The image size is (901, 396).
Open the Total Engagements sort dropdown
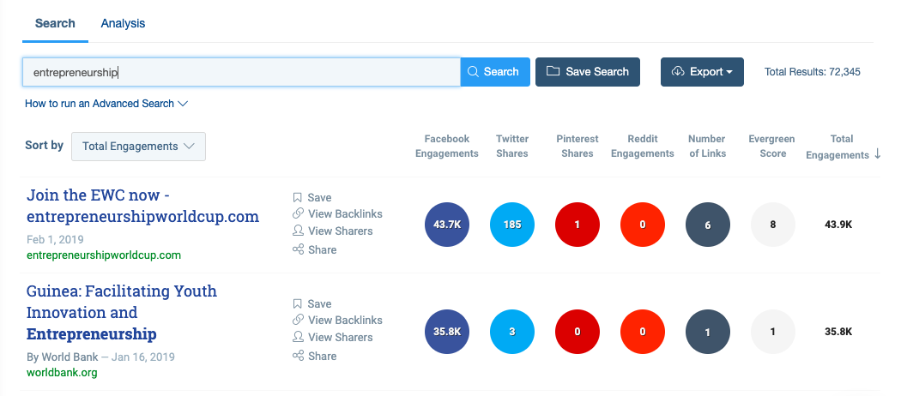coord(138,147)
